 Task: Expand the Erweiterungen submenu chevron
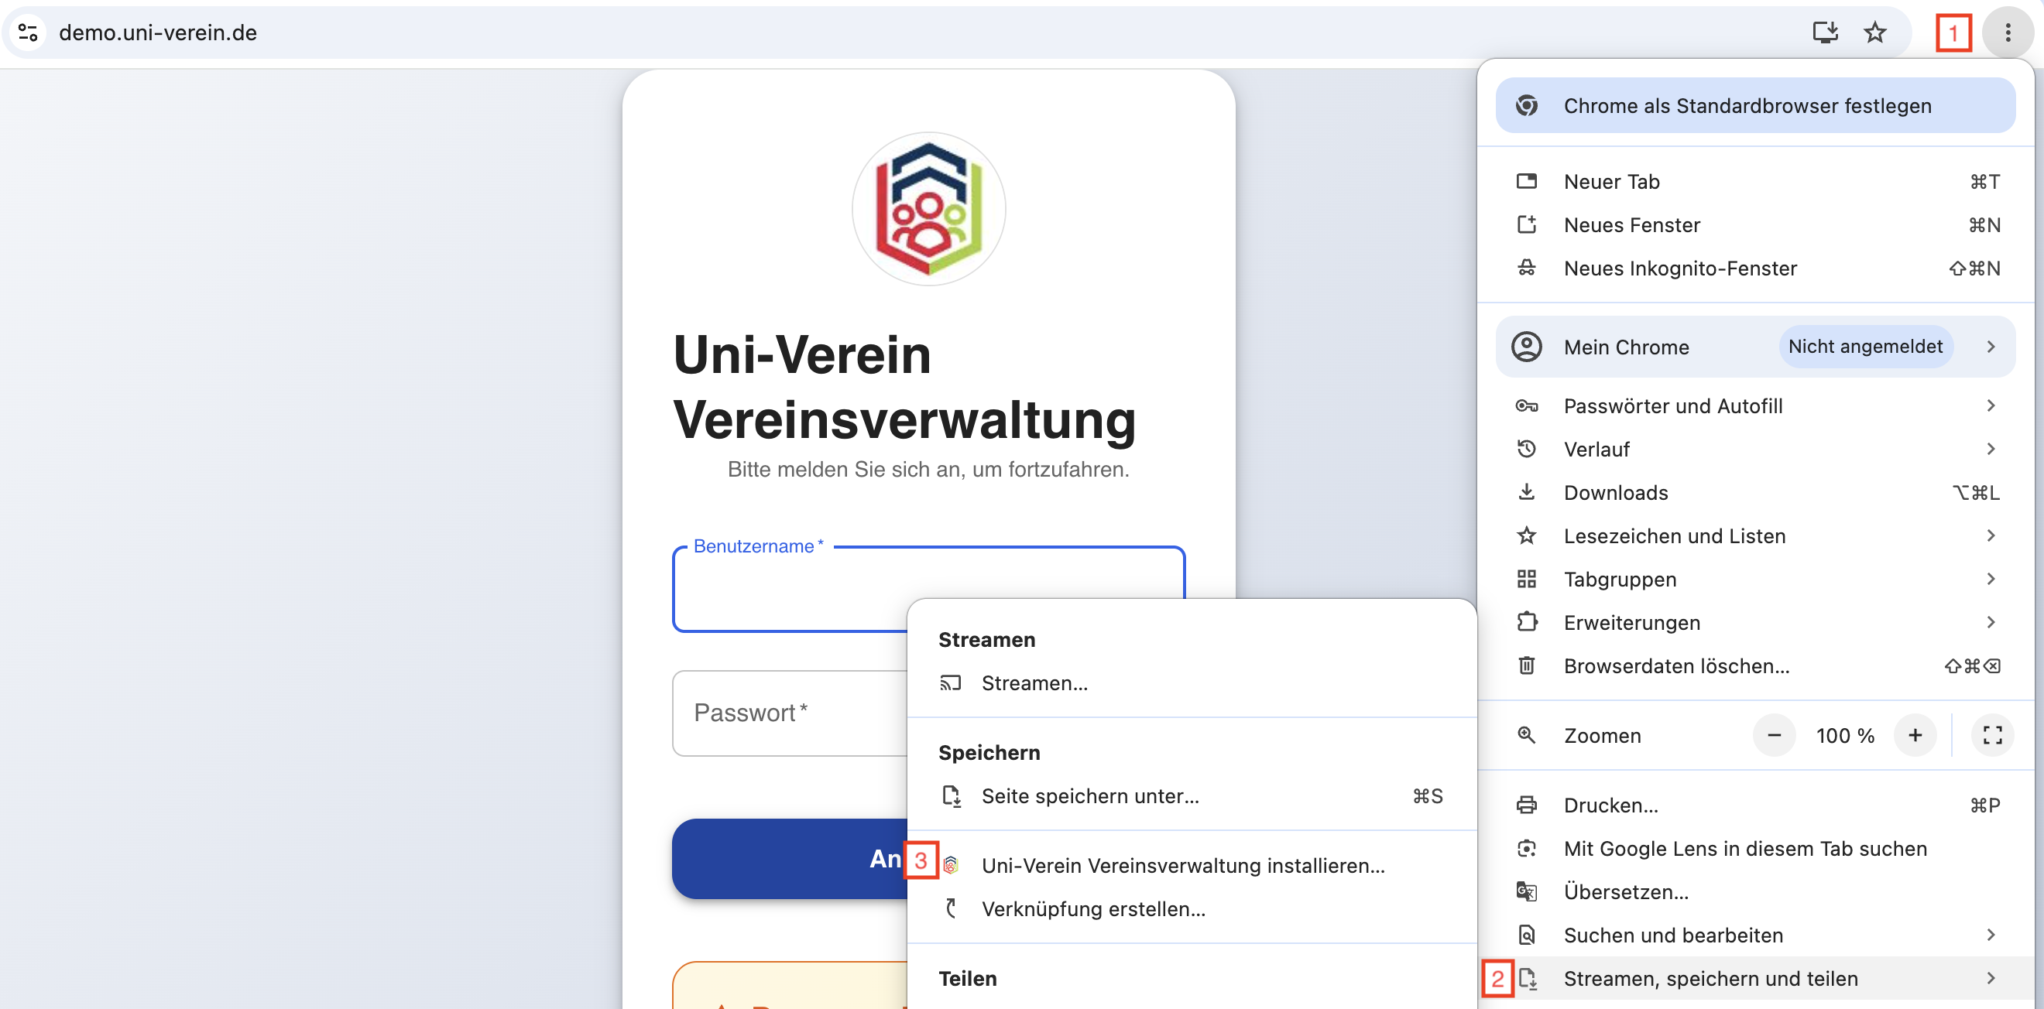click(1990, 622)
